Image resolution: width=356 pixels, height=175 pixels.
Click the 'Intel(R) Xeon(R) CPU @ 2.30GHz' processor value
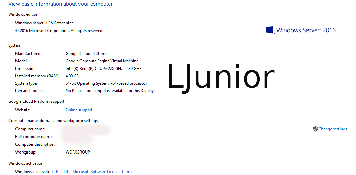103,69
